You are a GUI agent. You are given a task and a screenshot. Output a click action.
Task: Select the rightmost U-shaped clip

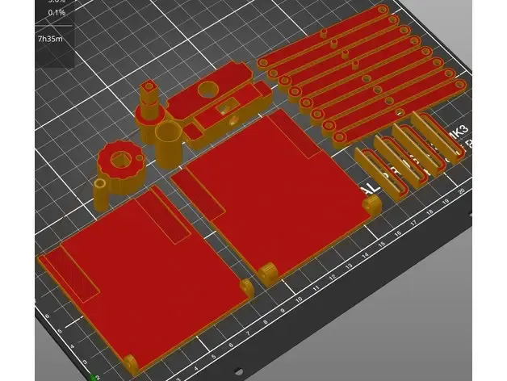(x=438, y=137)
